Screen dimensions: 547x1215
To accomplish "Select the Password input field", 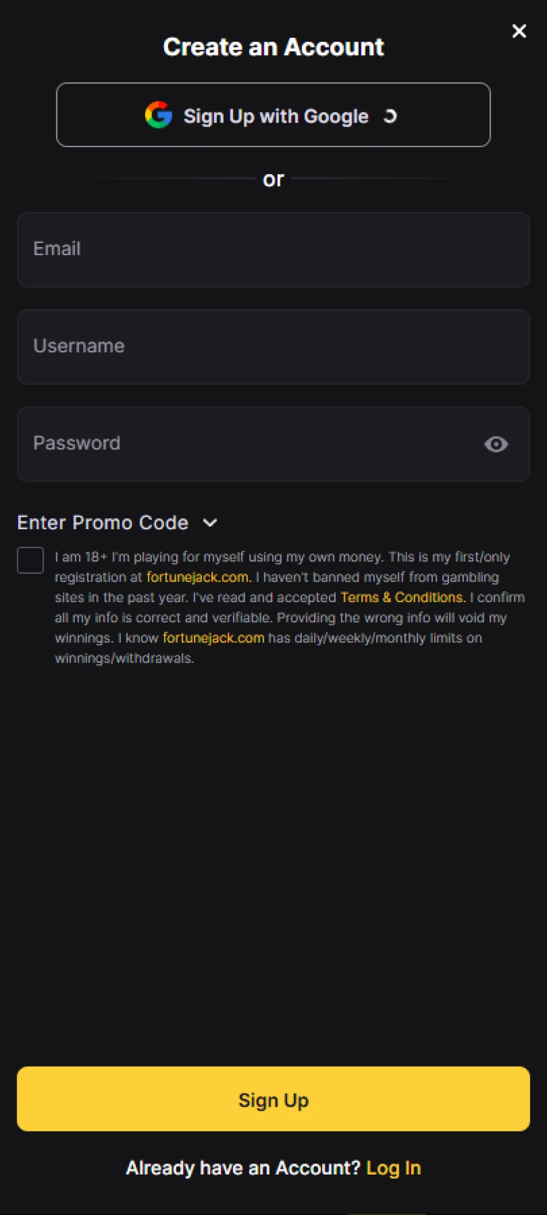I will [248, 444].
